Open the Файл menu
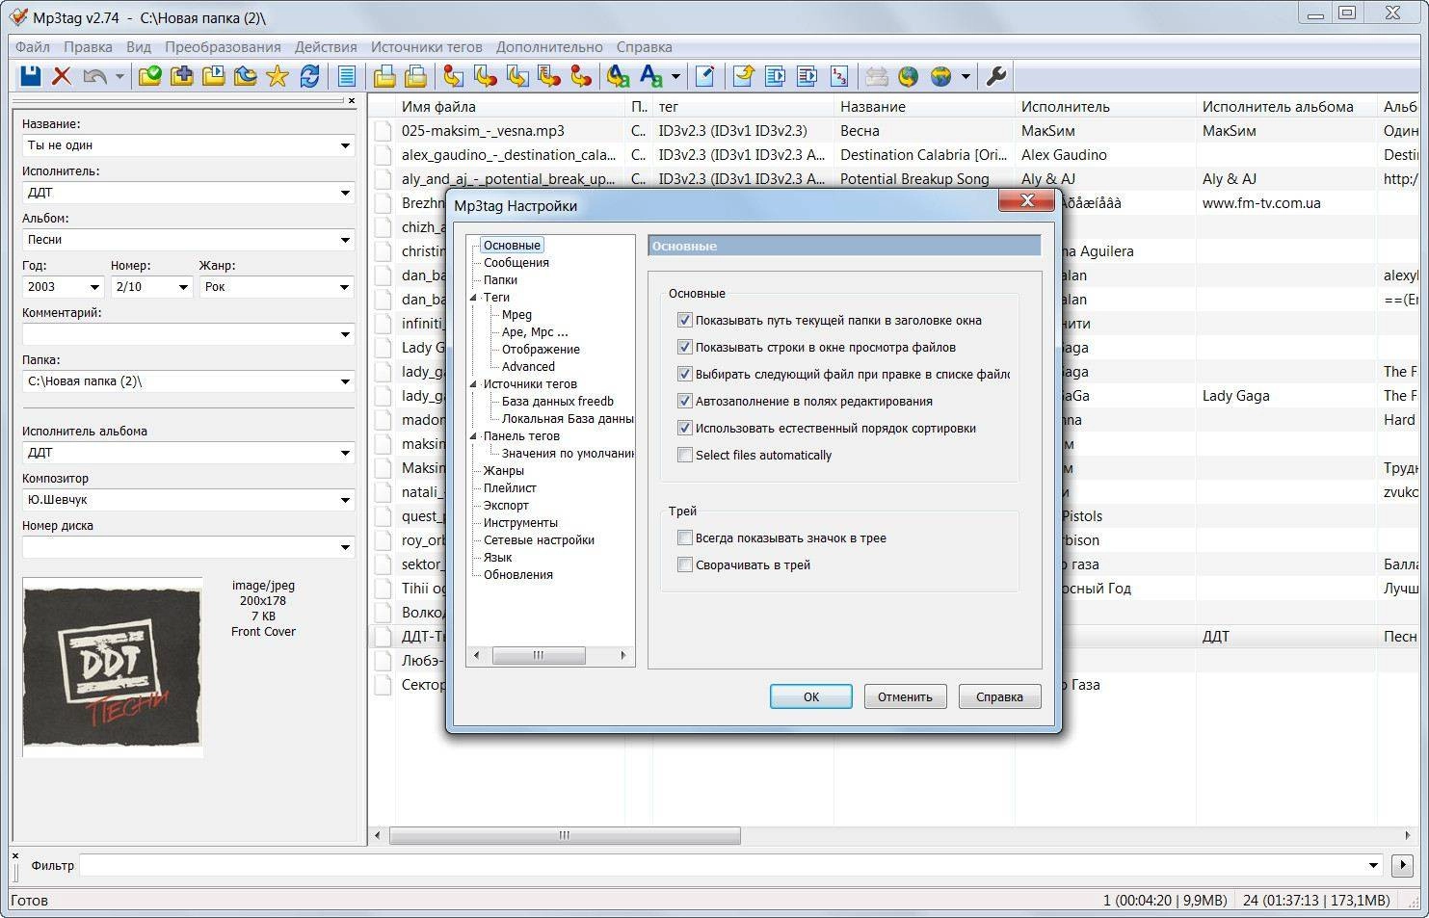Screen dimensions: 1429x918 click(33, 46)
